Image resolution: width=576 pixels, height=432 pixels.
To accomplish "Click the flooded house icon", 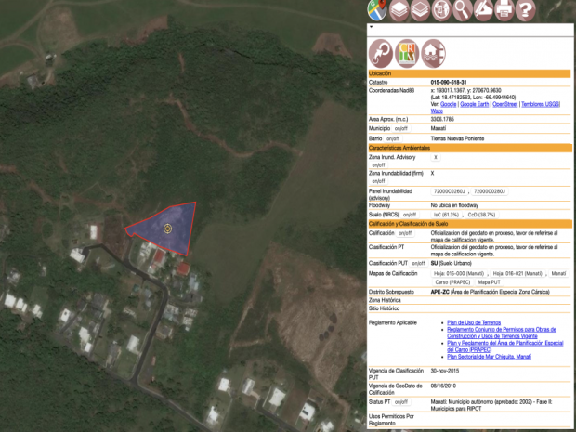I will click(x=433, y=52).
